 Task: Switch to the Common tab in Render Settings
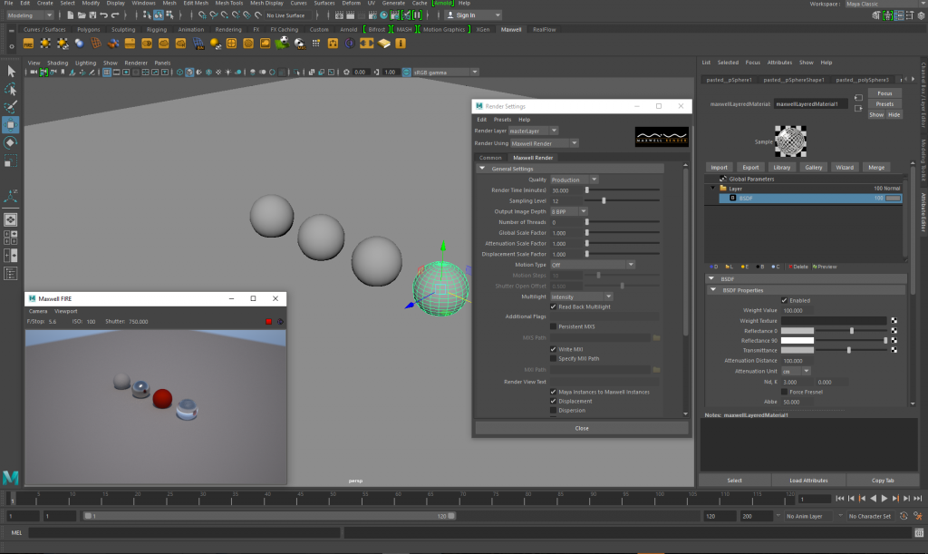(489, 157)
